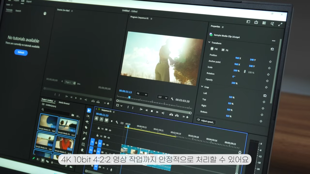Reset the Crop properties
This screenshot has height=174, width=310.
[265, 96]
